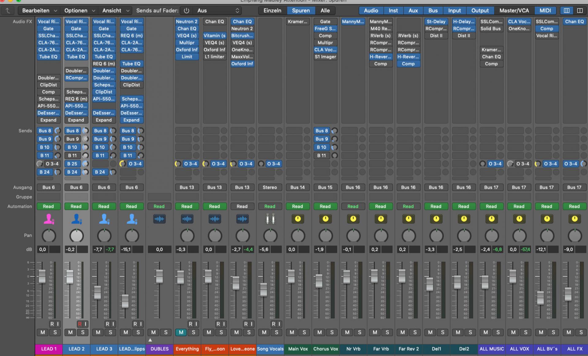The width and height of the screenshot is (588, 356).
Task: Select the Einzeln view tab
Action: click(x=272, y=10)
